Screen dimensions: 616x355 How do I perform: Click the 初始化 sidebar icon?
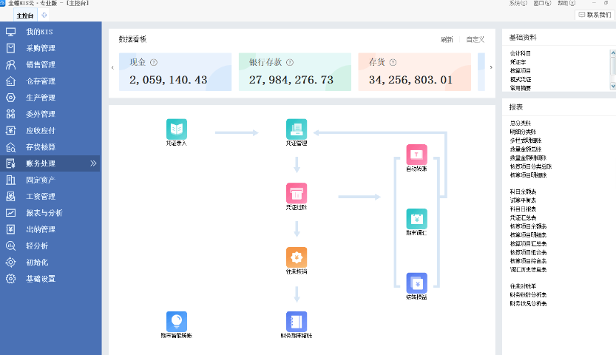10,263
